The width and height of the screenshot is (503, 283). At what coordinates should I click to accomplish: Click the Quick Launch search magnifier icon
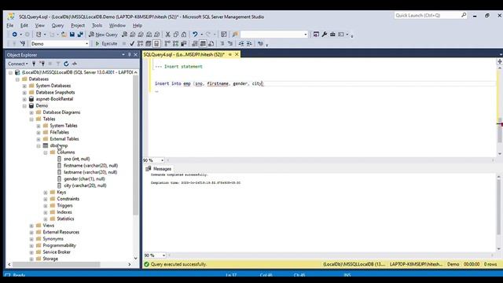pos(464,15)
